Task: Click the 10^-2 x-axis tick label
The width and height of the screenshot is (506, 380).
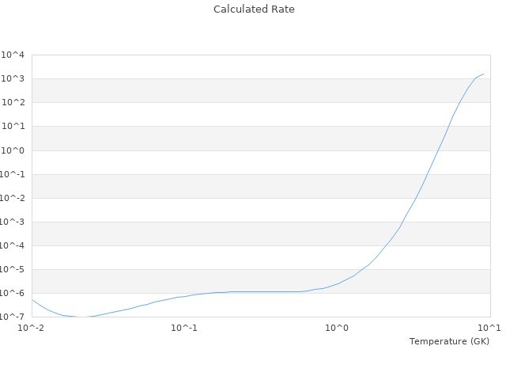Action: (32, 327)
